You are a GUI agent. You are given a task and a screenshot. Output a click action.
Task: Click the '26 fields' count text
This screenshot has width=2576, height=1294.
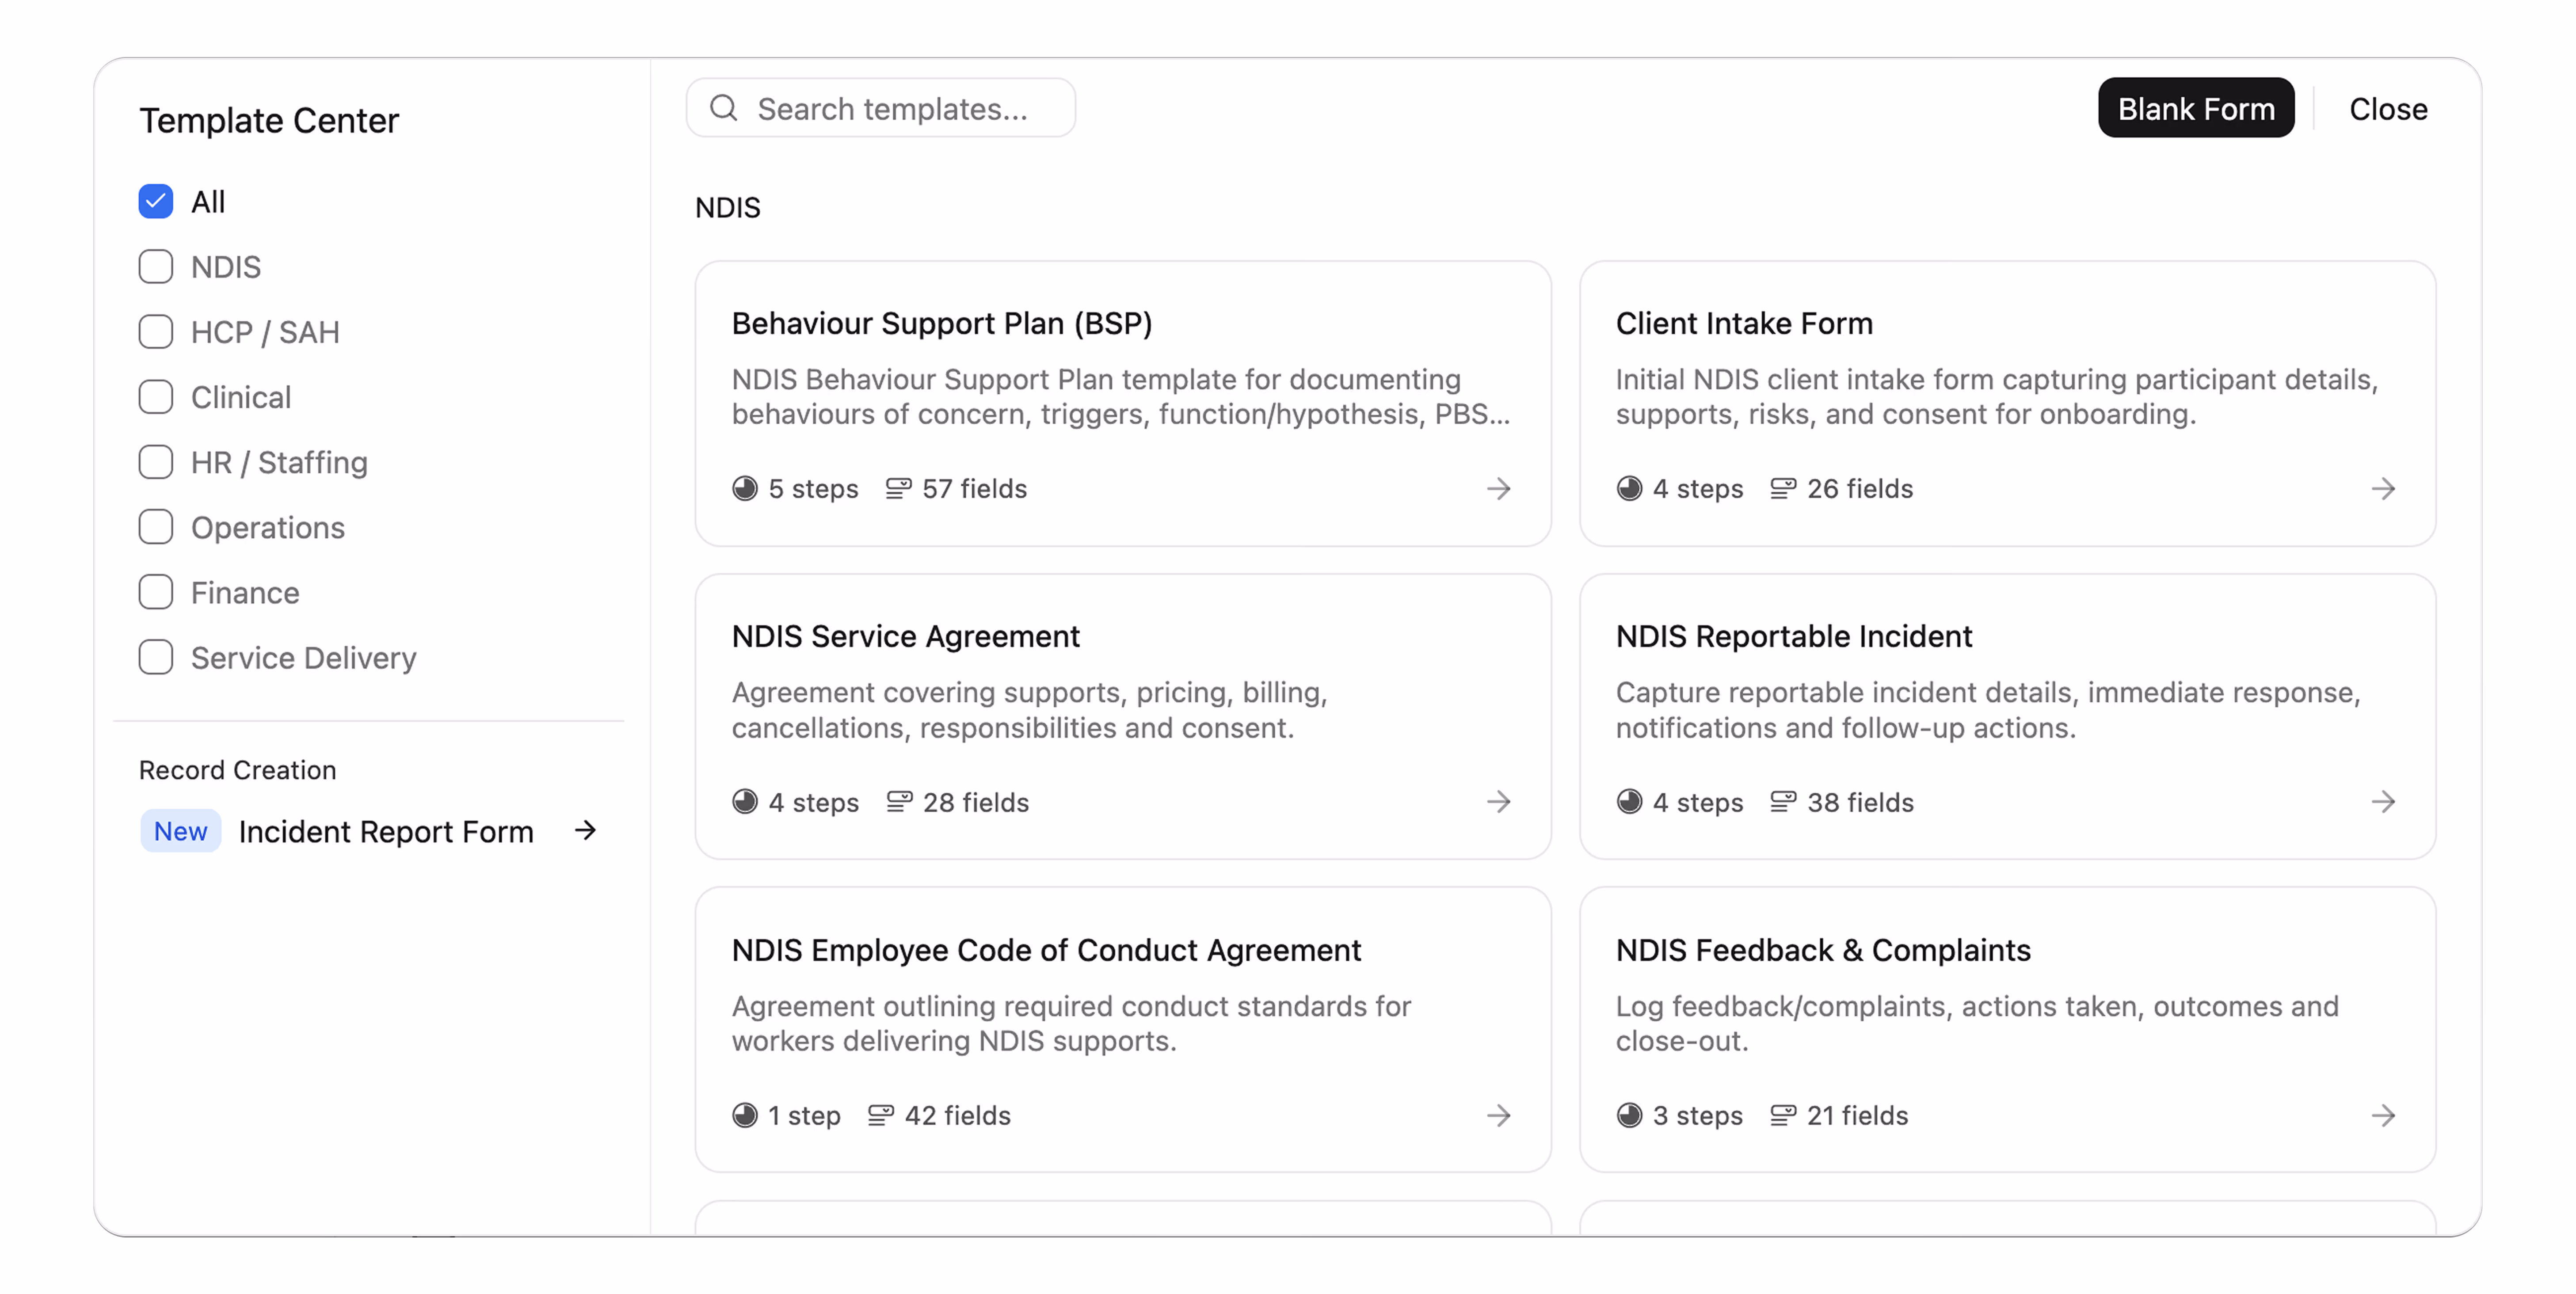[1859, 489]
